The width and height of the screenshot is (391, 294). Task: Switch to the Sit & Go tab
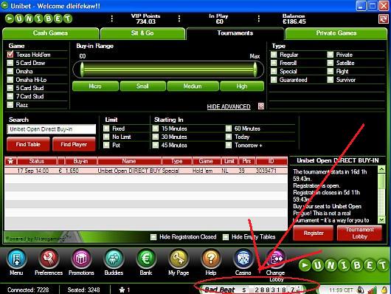point(142,33)
